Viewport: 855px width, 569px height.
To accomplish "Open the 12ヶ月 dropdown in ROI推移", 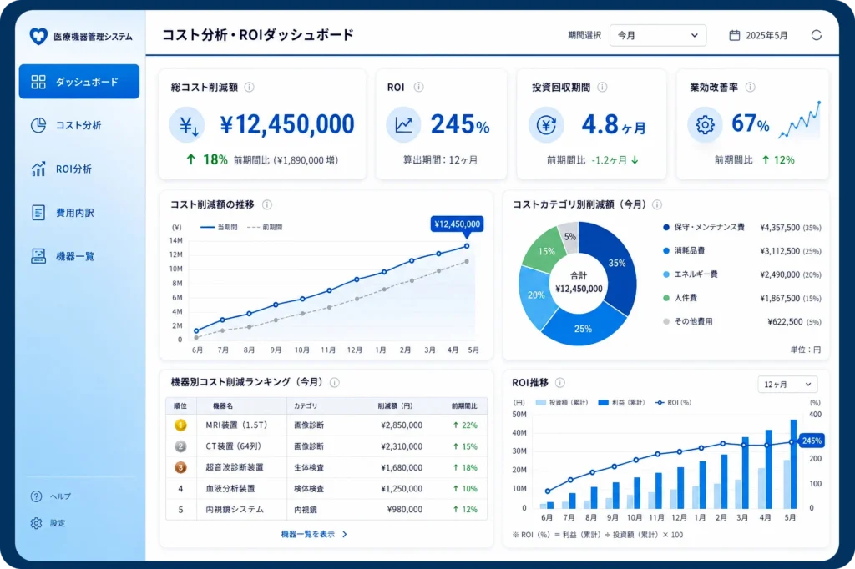I will 787,385.
